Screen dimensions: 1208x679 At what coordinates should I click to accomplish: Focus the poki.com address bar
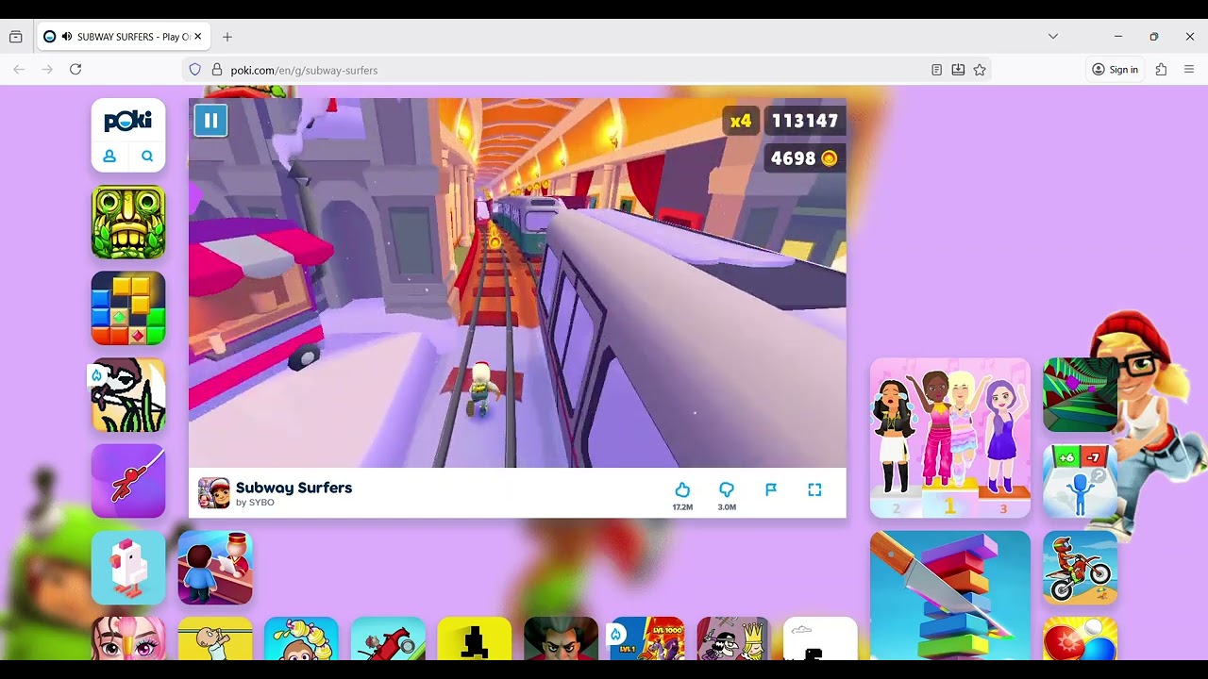point(585,70)
